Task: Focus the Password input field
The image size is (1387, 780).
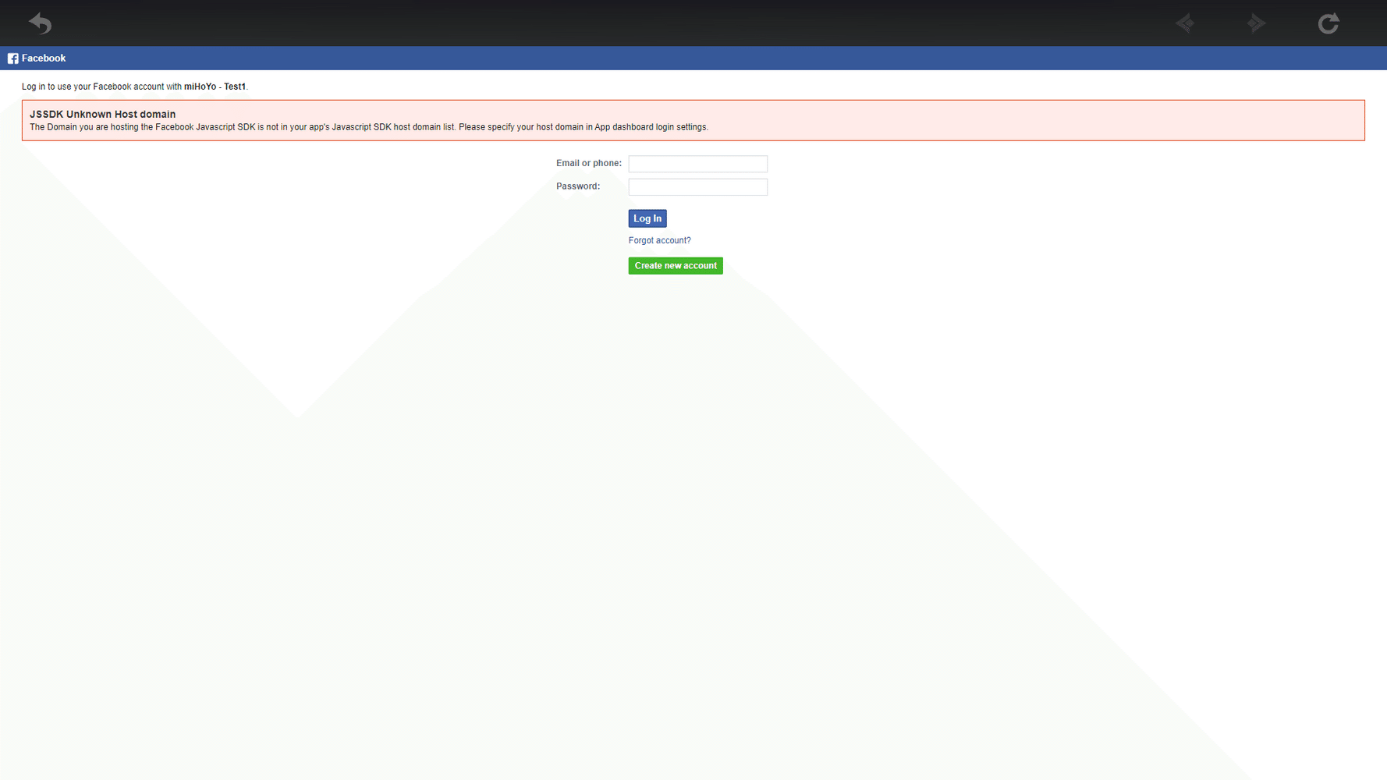Action: point(697,187)
